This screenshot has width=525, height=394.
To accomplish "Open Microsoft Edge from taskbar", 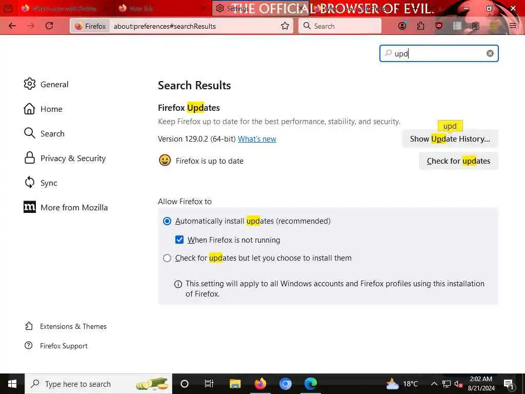I will coord(311,384).
